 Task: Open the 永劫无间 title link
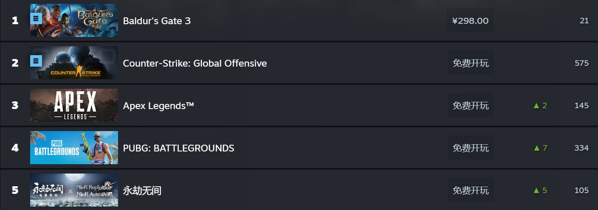tap(142, 190)
